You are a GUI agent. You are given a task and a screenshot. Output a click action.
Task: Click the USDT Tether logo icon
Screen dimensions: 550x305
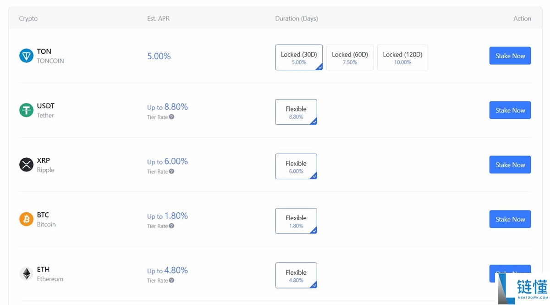(26, 111)
